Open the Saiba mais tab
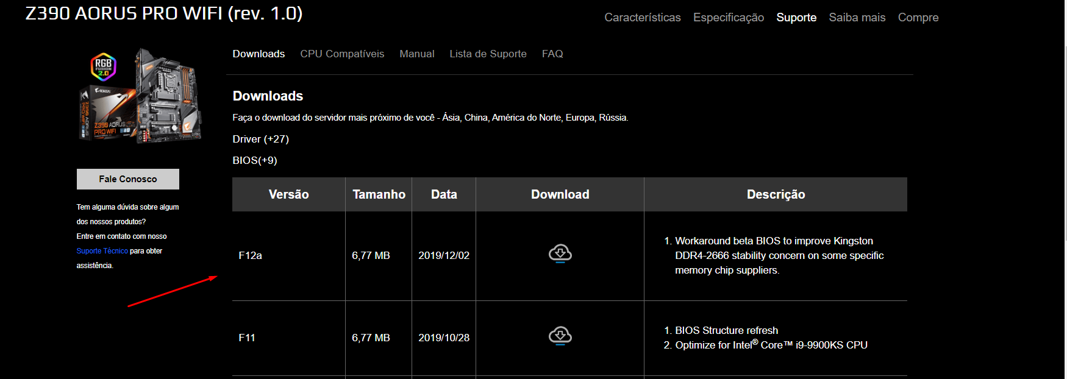The image size is (1067, 379). 857,18
